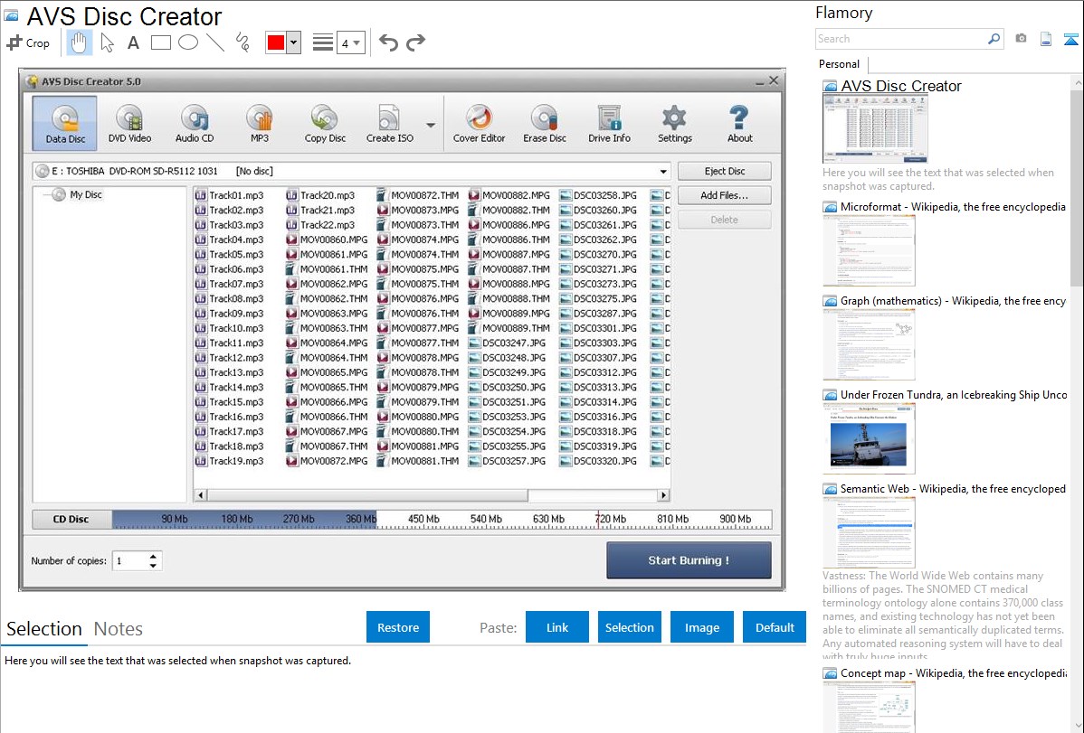Decrease number of copies with down arrow

(154, 566)
